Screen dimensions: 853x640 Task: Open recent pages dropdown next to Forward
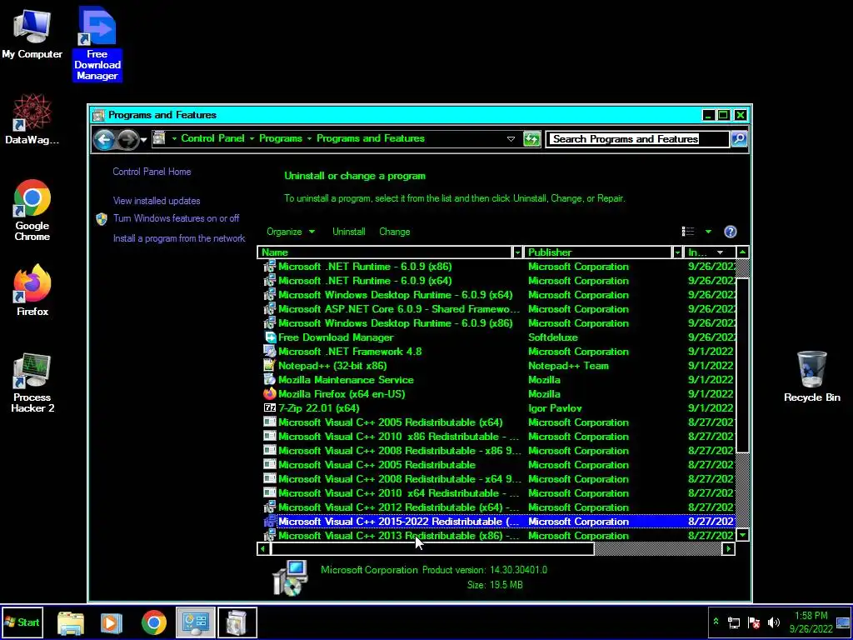click(143, 140)
